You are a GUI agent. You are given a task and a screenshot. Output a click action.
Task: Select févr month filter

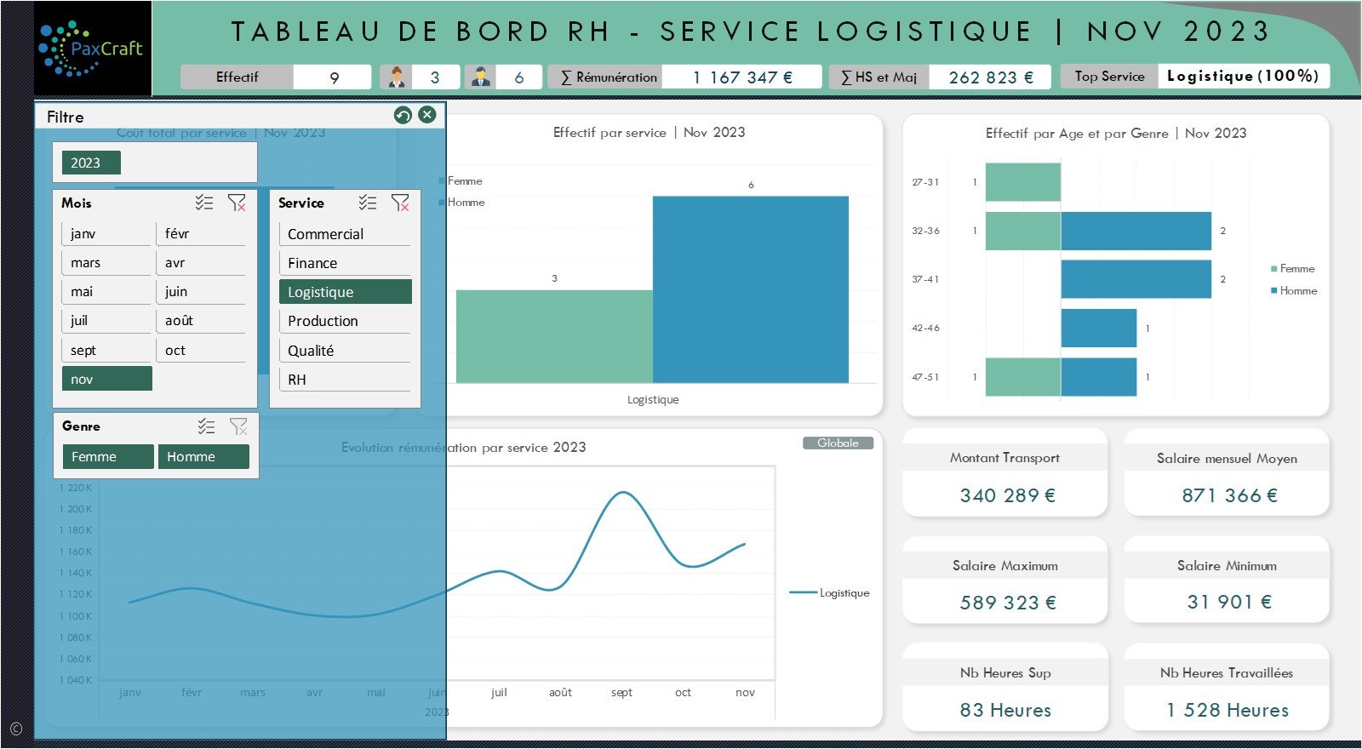[x=201, y=233]
